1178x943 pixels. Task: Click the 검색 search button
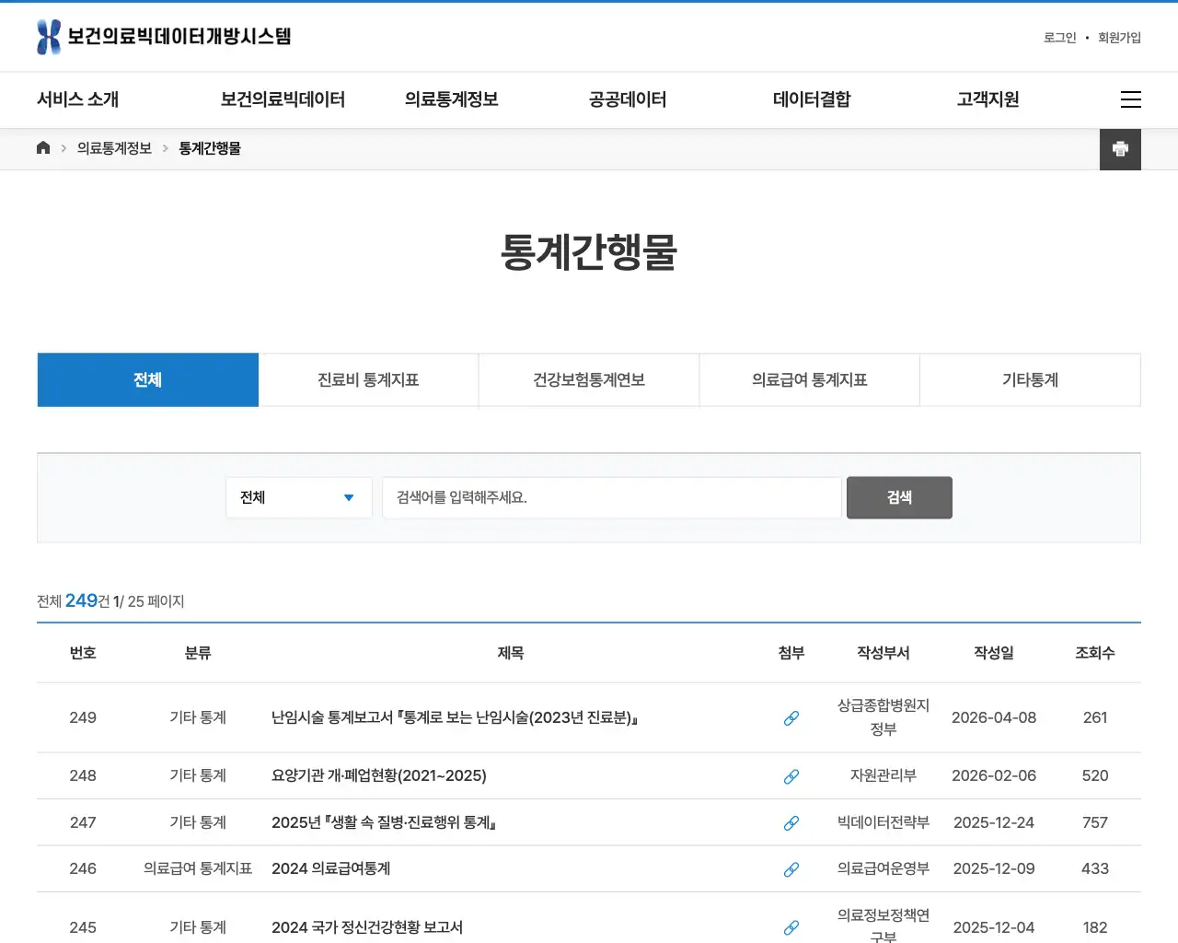coord(899,497)
